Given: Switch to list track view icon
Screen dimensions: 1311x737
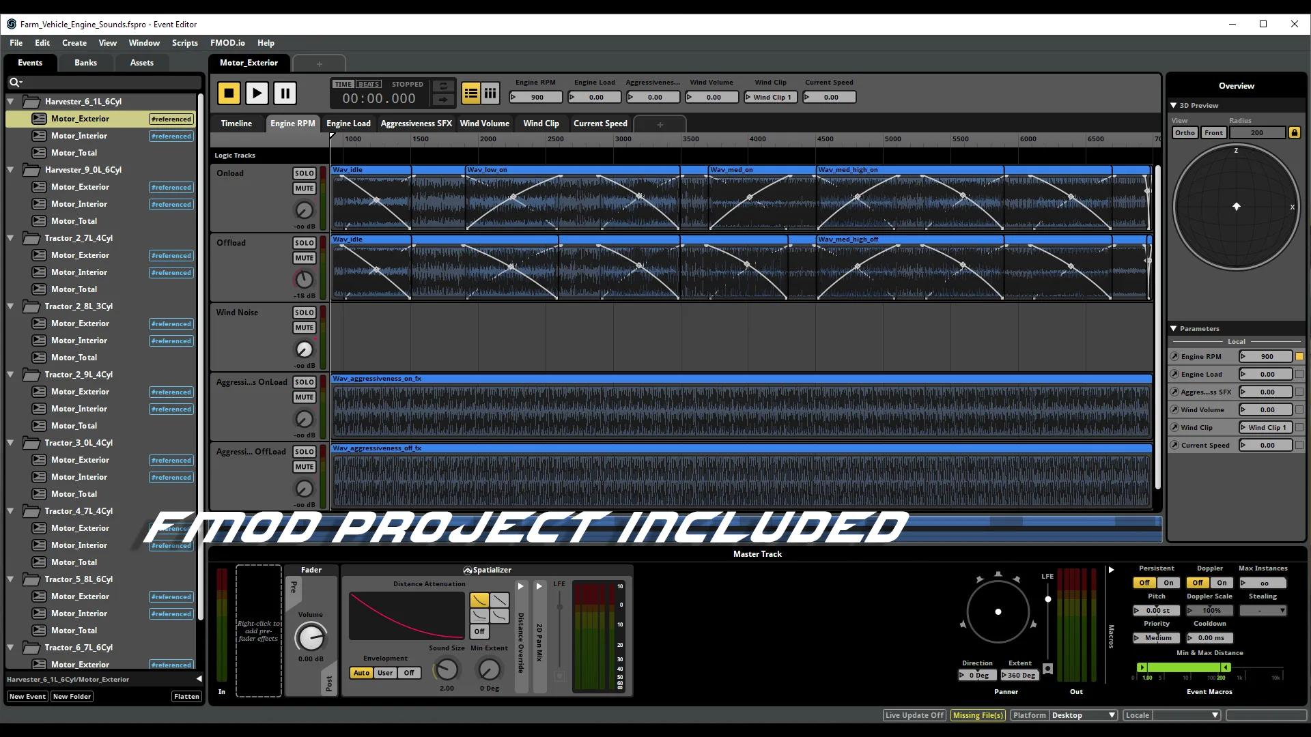Looking at the screenshot, I should (x=470, y=93).
